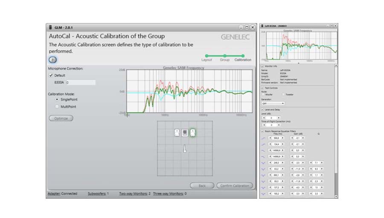The height and width of the screenshot is (218, 384).
Task: Click the gain field of the 134.4 Hz filter
Action: (297, 144)
